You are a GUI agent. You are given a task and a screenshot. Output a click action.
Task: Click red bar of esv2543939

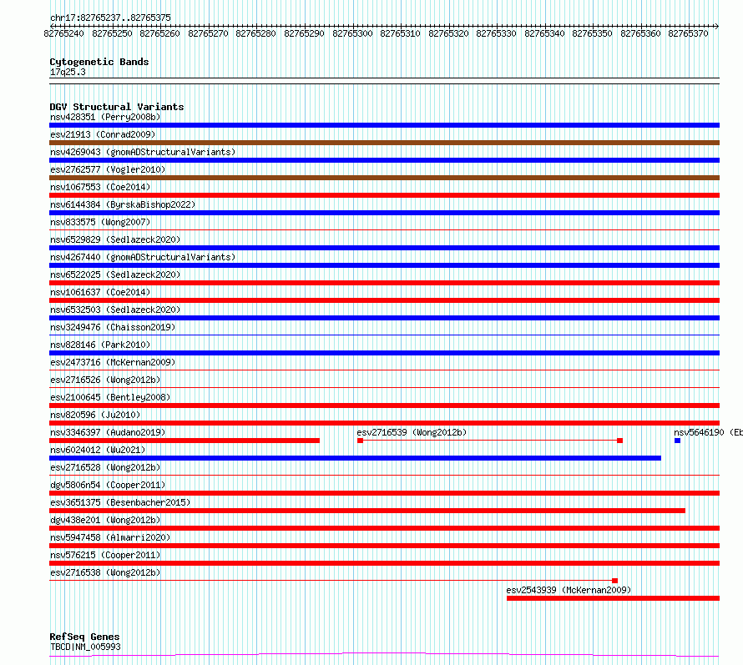(x=613, y=598)
